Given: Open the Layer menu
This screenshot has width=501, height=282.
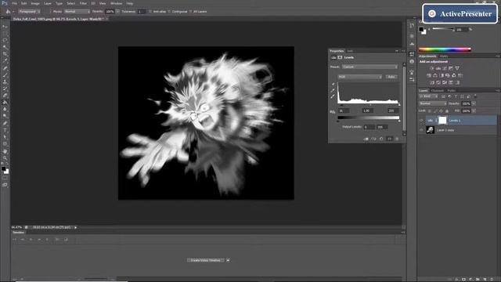Looking at the screenshot, I should [48, 3].
